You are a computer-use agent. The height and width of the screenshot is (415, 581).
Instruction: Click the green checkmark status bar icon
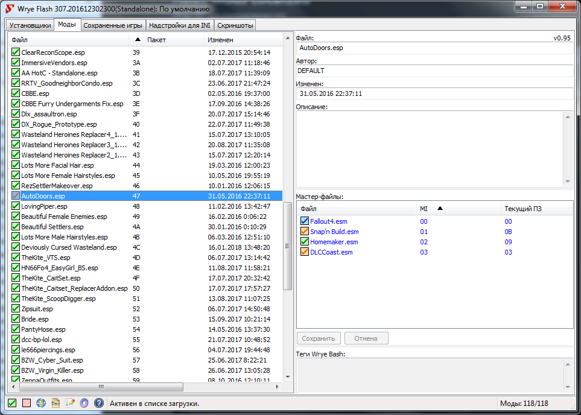12,403
